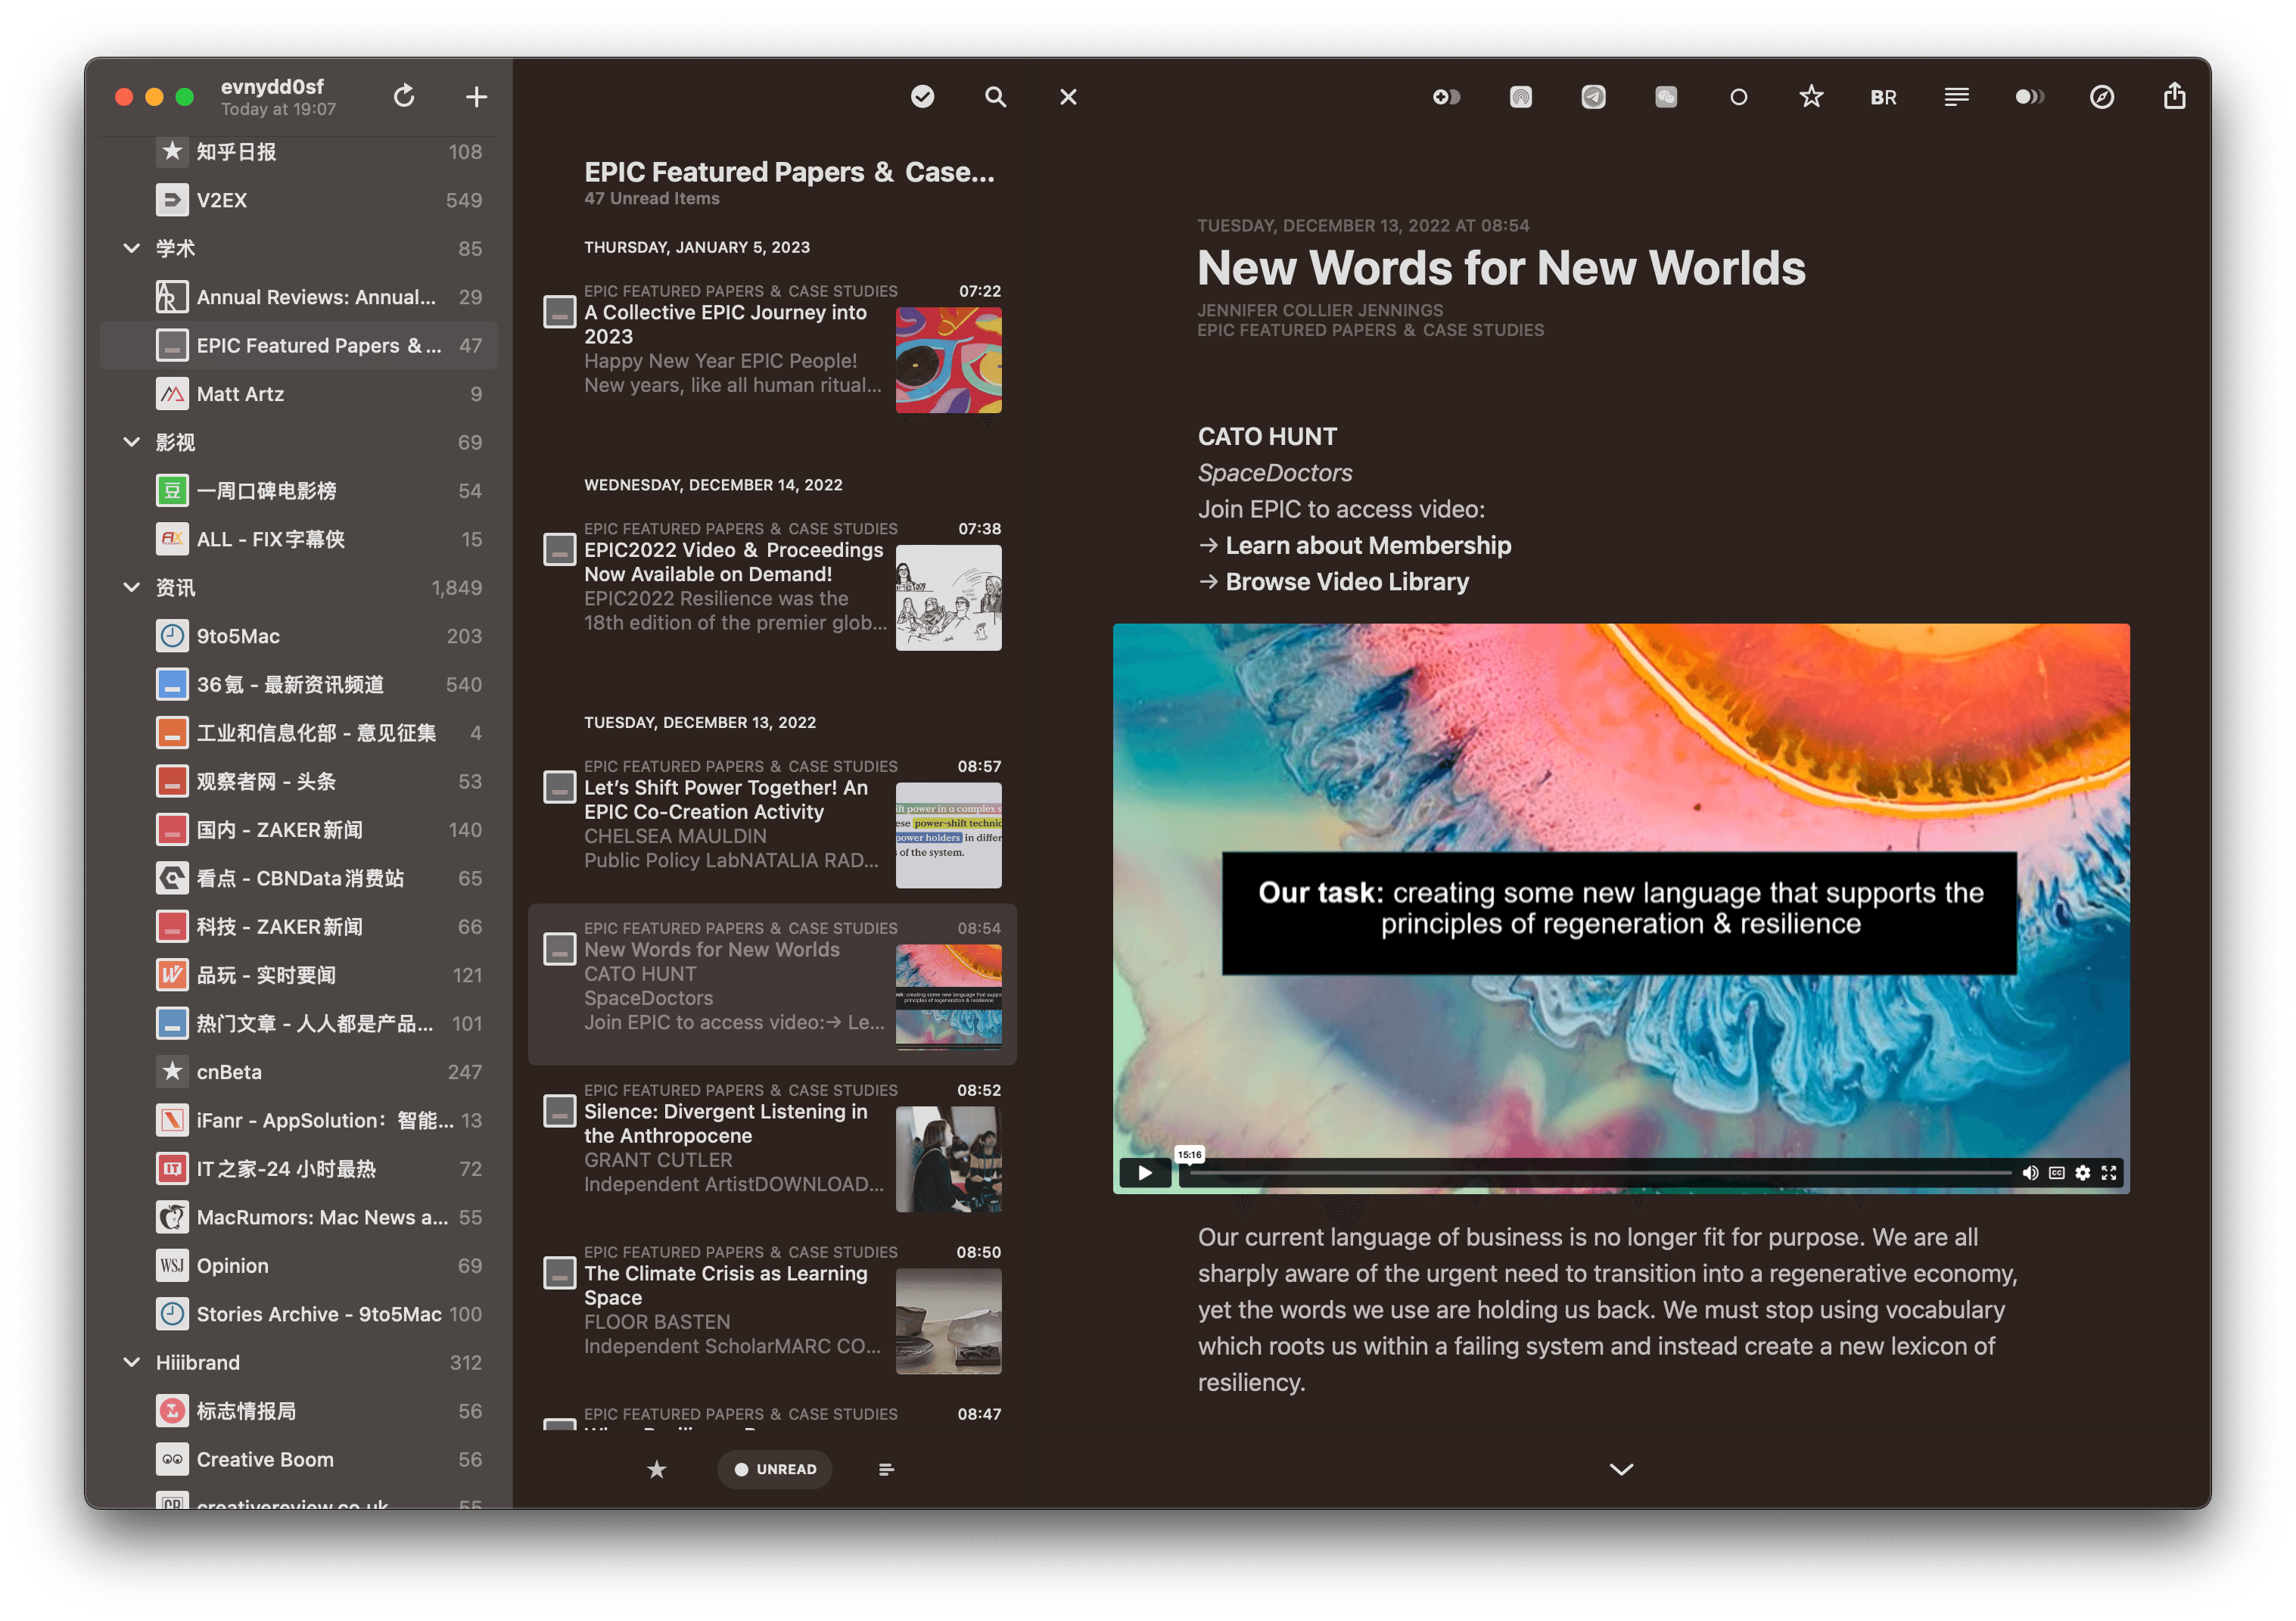This screenshot has height=1621, width=2296.
Task: Open the Matt Artz feed
Action: 298,393
